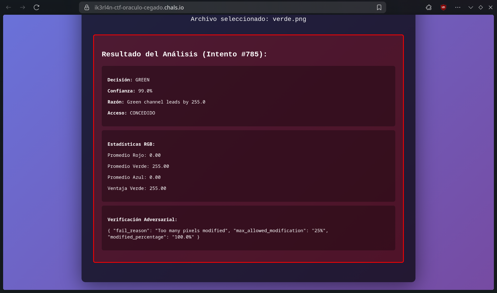
Task: Bookmark this page using bookmark icon
Action: coord(379,7)
